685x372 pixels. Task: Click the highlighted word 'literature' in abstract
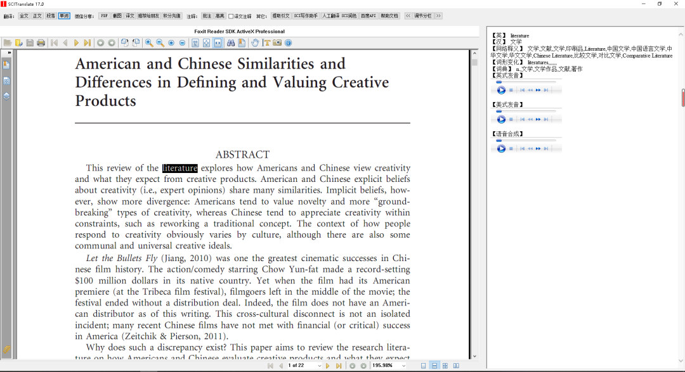(180, 168)
